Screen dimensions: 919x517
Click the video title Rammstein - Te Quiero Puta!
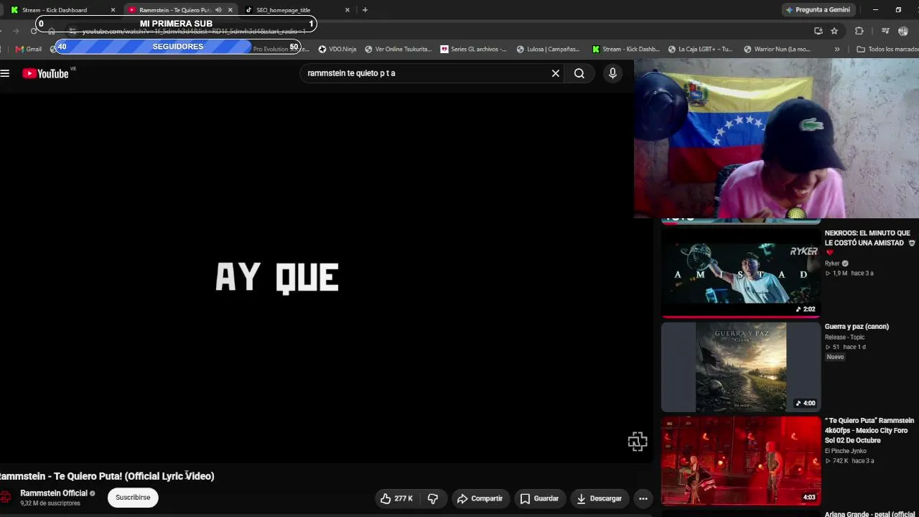pos(107,476)
